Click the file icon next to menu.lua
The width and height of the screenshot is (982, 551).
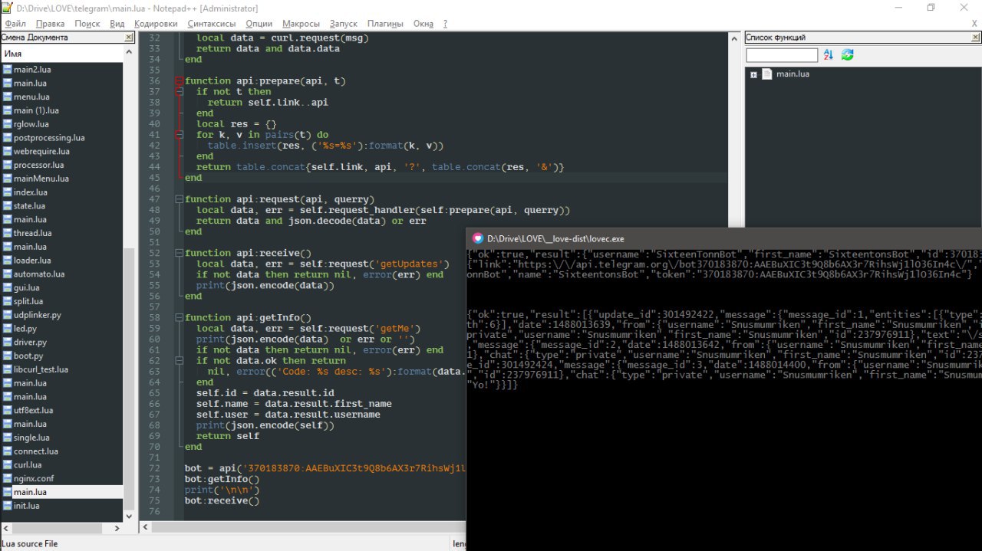pyautogui.click(x=8, y=97)
